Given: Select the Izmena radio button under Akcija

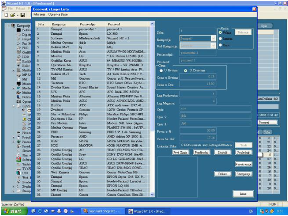Looking at the screenshot, I should coord(220,39).
